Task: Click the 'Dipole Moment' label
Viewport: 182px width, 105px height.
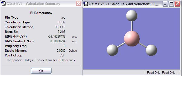Action: click(15, 51)
